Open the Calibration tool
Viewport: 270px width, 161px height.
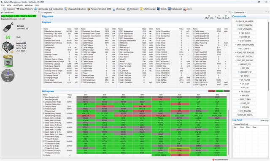[56, 9]
